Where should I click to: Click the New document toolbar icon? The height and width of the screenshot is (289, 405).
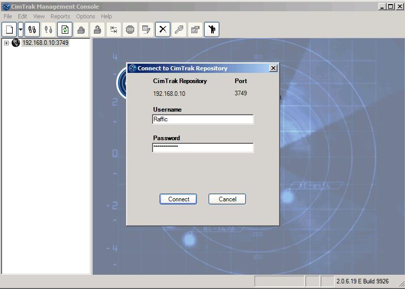(9, 30)
